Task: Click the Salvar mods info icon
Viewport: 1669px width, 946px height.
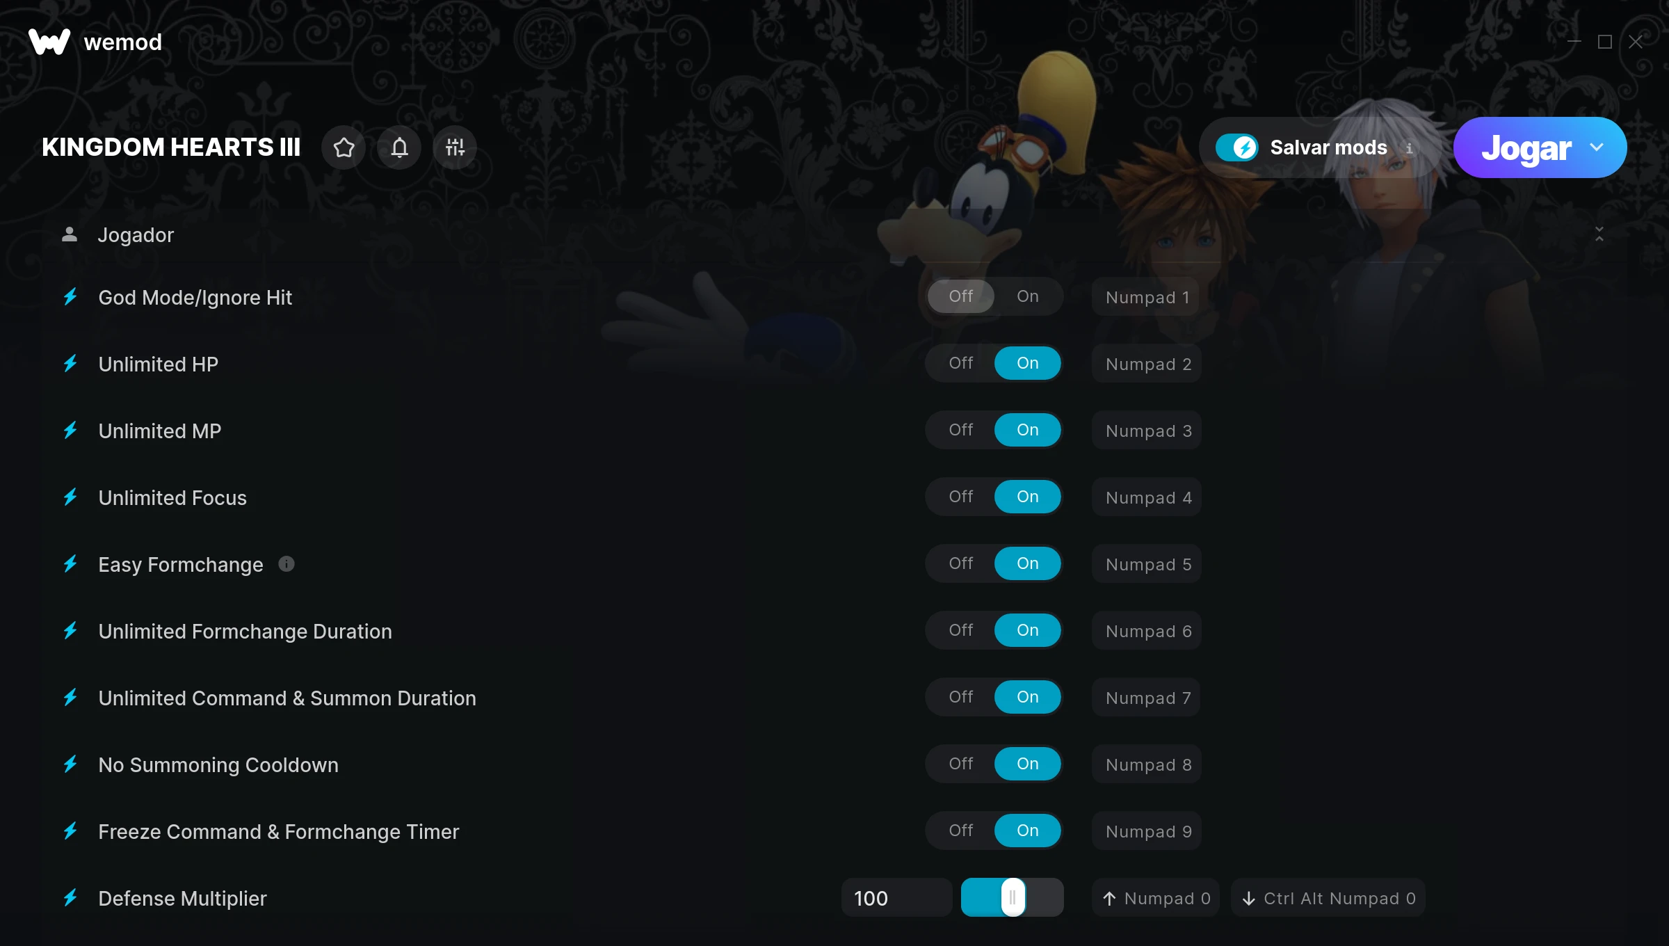Action: 1409,148
